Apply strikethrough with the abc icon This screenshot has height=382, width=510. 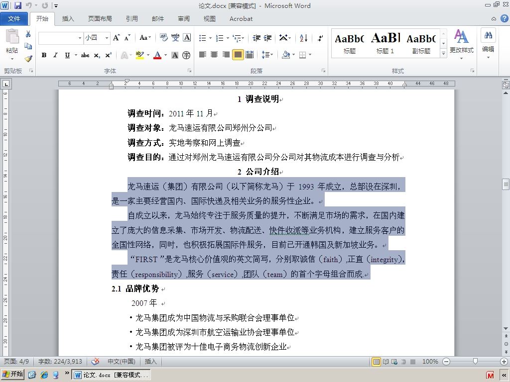pyautogui.click(x=85, y=55)
